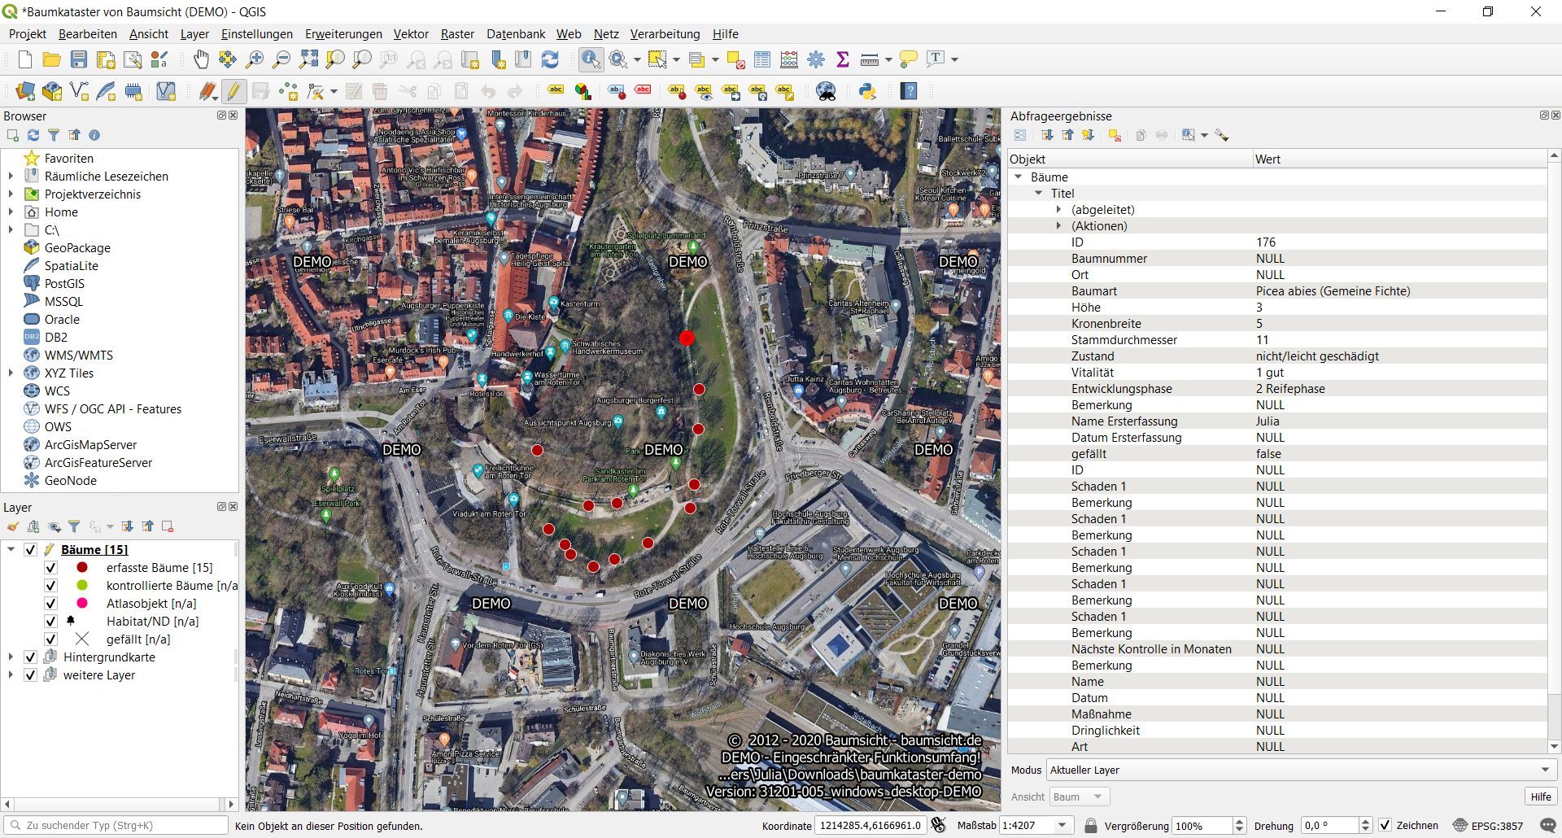Refresh the map canvas with the blue arrows

pos(550,59)
